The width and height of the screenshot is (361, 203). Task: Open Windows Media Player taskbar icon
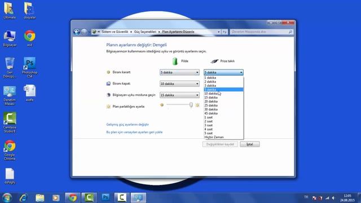tap(56, 198)
